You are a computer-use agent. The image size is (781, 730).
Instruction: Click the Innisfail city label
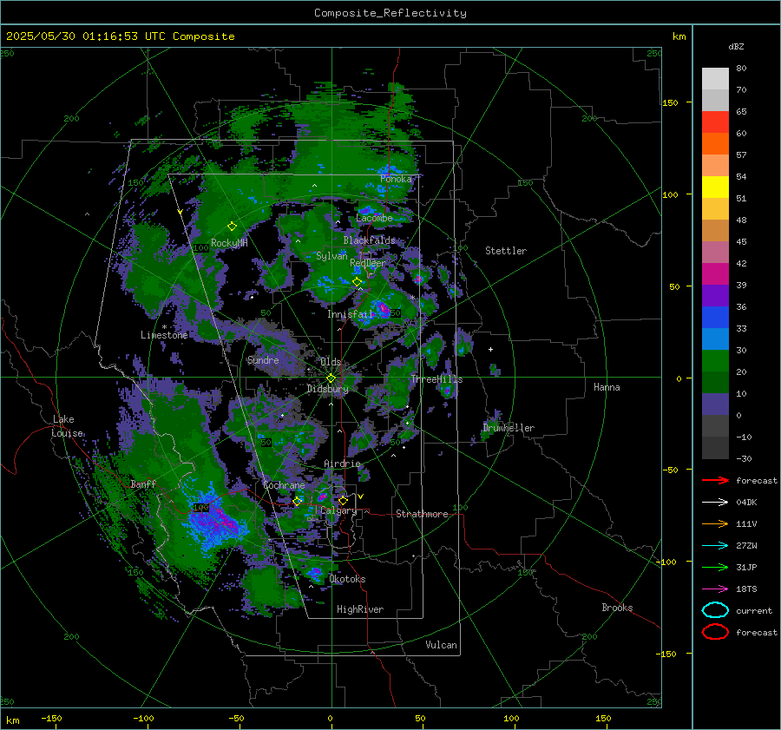[350, 314]
